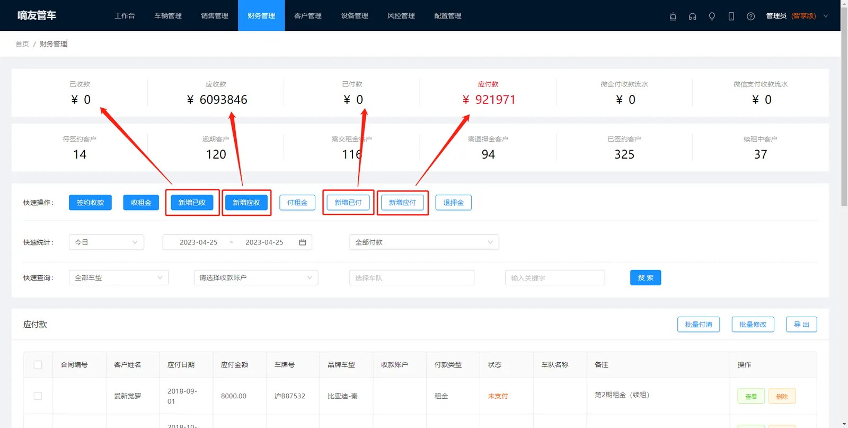Click the mobile phone icon
848x428 pixels.
pyautogui.click(x=731, y=16)
